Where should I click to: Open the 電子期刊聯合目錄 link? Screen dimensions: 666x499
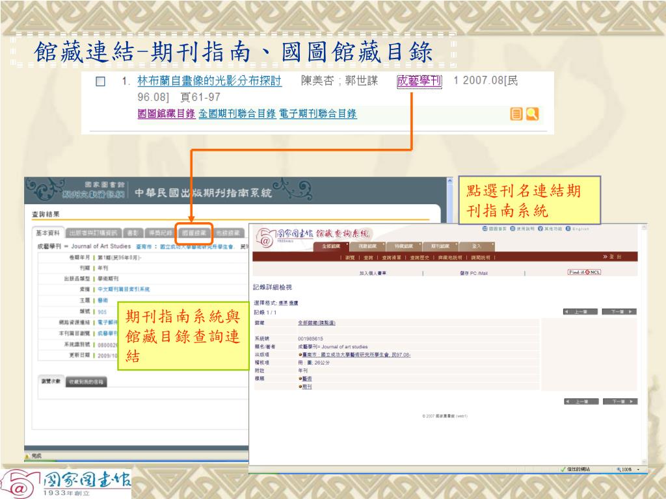click(x=317, y=114)
